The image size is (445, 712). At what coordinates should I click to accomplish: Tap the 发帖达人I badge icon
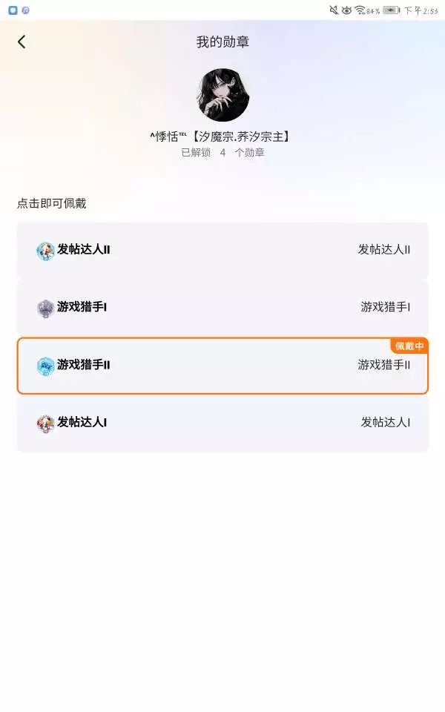(x=45, y=423)
